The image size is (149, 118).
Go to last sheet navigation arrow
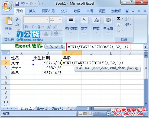pos(15,108)
